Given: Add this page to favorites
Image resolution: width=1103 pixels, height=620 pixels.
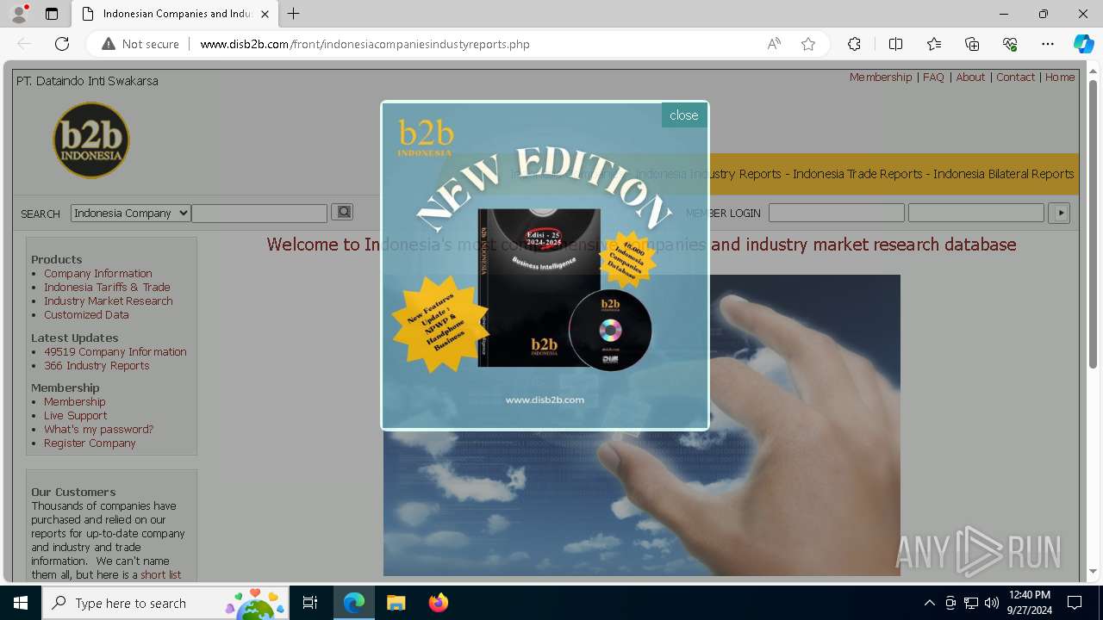Looking at the screenshot, I should pyautogui.click(x=808, y=44).
